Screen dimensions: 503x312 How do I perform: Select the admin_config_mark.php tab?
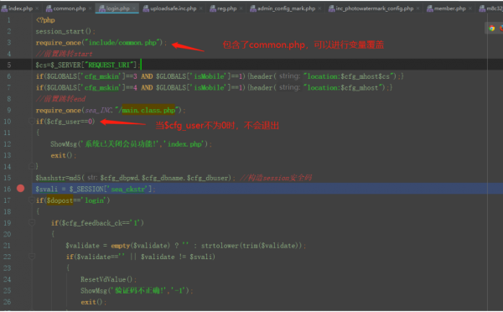(x=283, y=8)
